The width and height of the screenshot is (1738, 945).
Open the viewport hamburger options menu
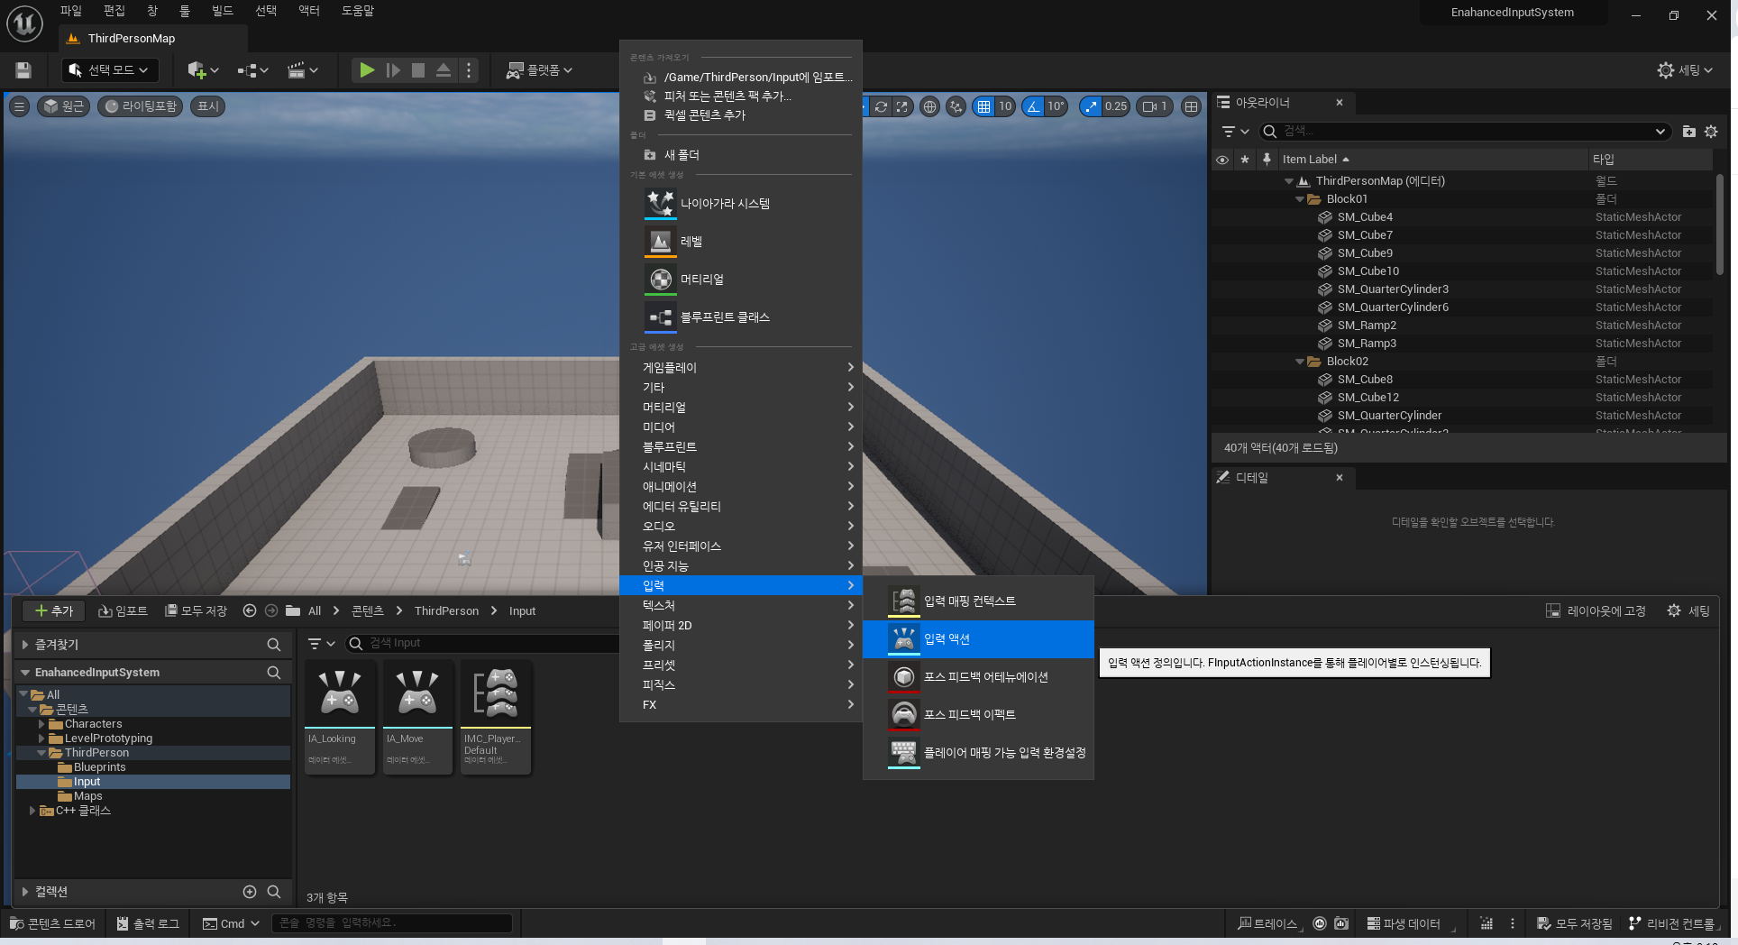pos(19,106)
